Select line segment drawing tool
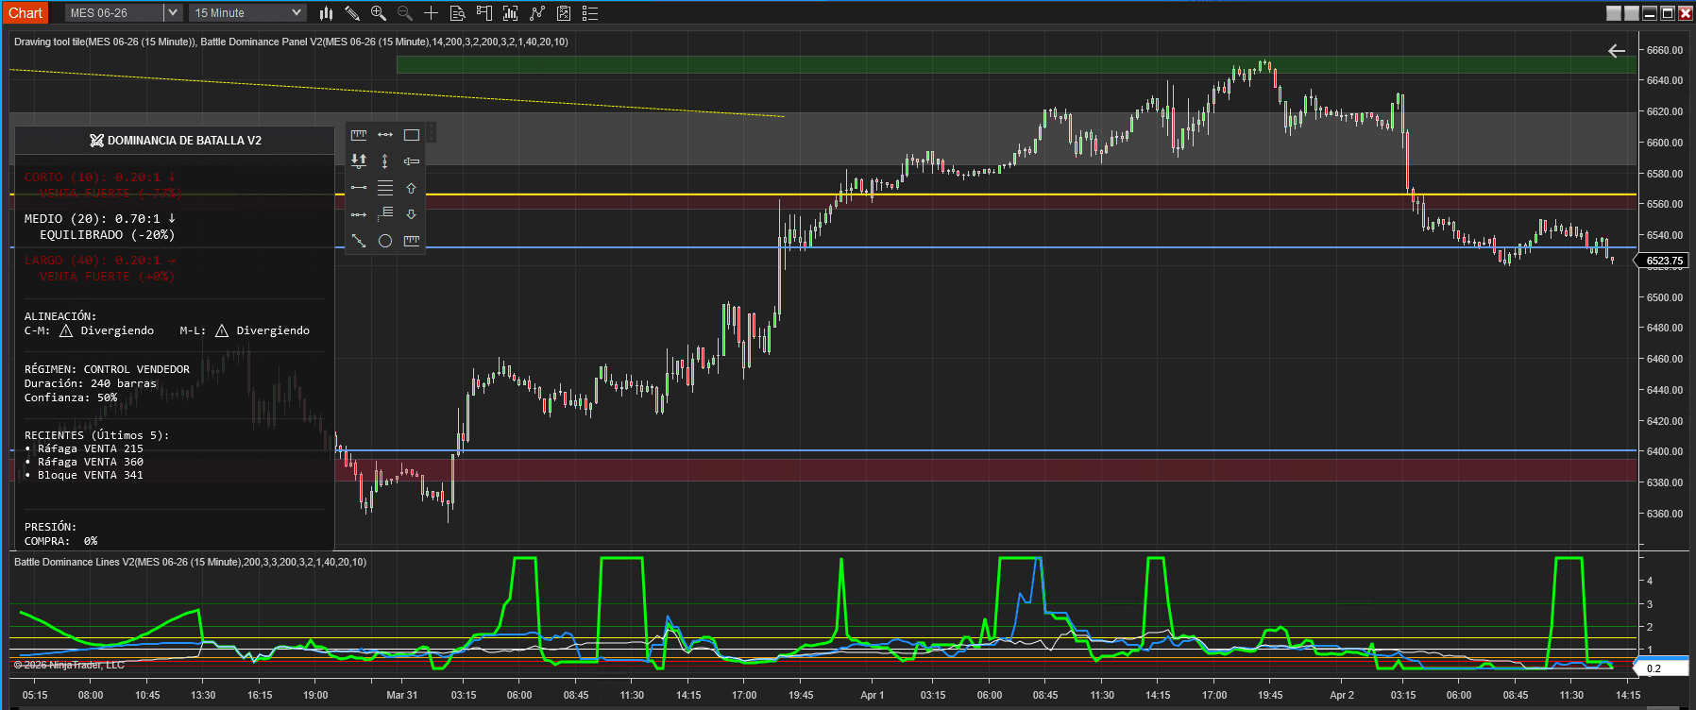 pyautogui.click(x=359, y=188)
